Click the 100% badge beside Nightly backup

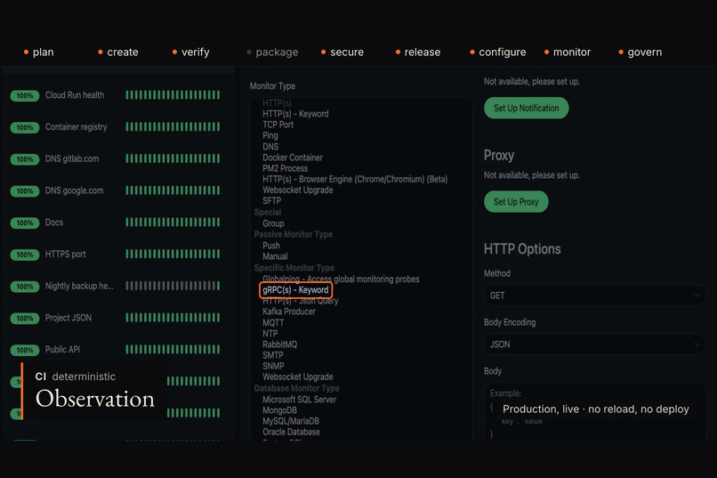[25, 287]
